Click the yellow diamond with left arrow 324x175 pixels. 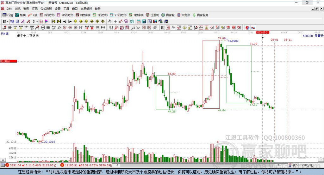[x=75, y=21]
